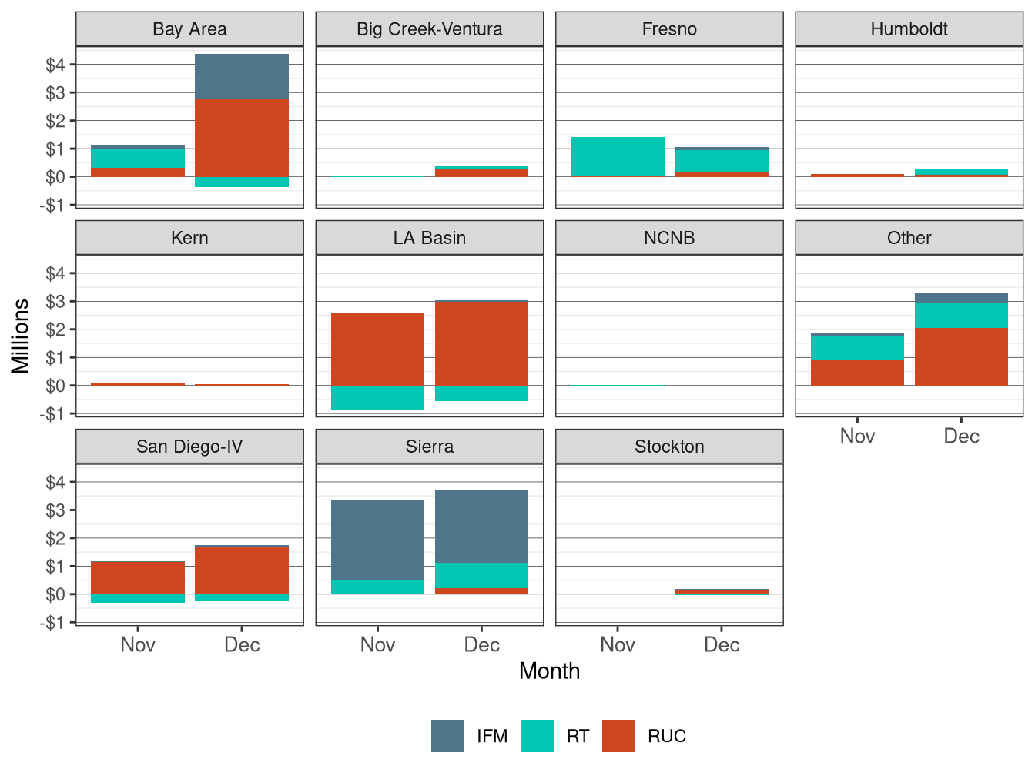Click the negative RT segment under Bay Area Dec

point(242,182)
